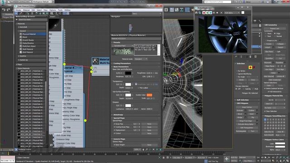Click the blue channel button in render window
Viewport: 290px width, 163px height.
point(210,13)
